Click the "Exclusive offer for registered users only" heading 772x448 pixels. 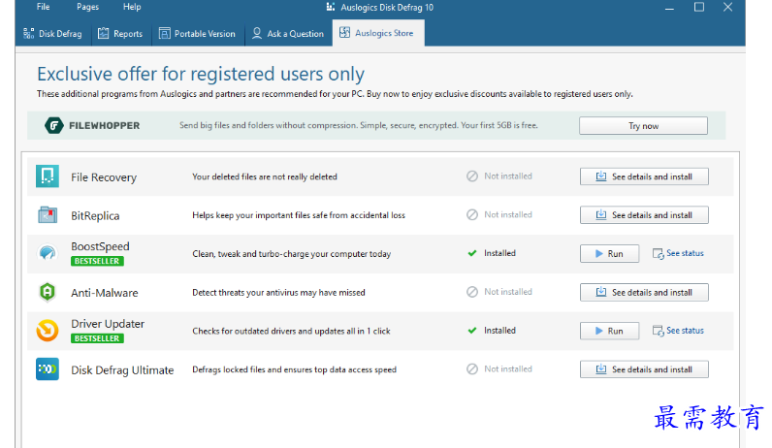[x=201, y=74]
